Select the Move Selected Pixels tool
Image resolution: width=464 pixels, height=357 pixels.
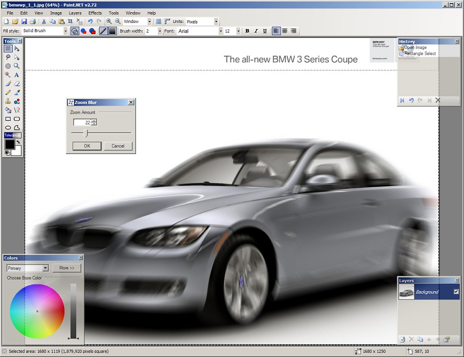pyautogui.click(x=17, y=49)
